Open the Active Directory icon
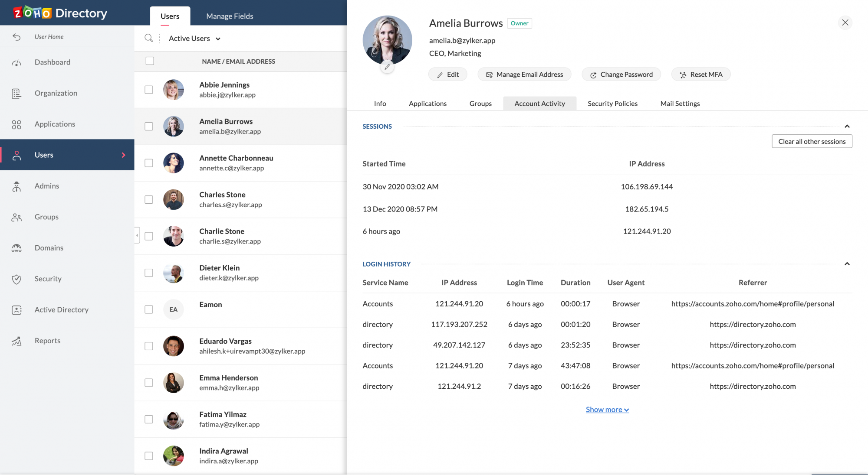This screenshot has height=475, width=868. click(x=16, y=310)
